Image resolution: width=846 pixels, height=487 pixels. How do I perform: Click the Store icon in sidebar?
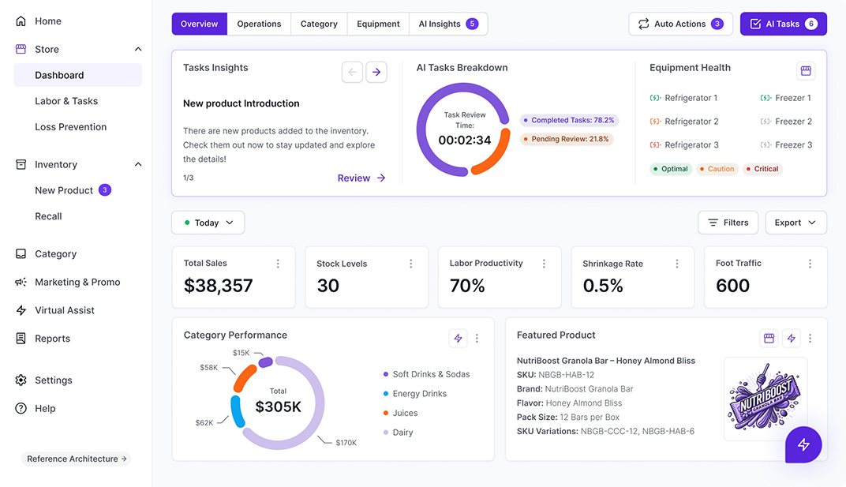[21, 49]
